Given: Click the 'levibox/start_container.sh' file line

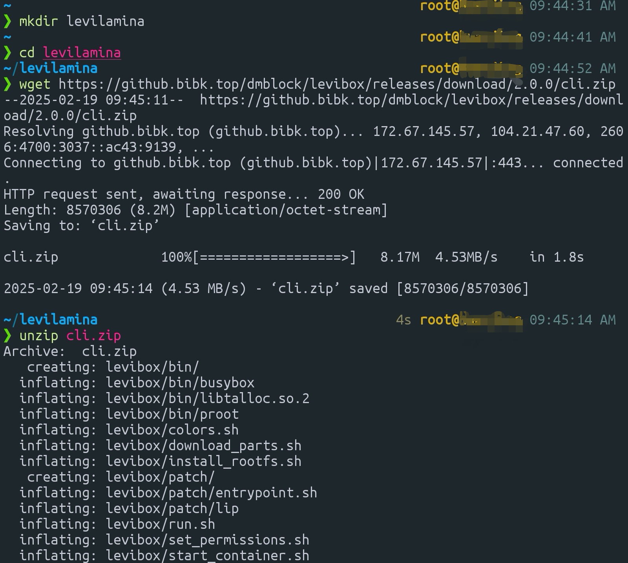Looking at the screenshot, I should [164, 556].
